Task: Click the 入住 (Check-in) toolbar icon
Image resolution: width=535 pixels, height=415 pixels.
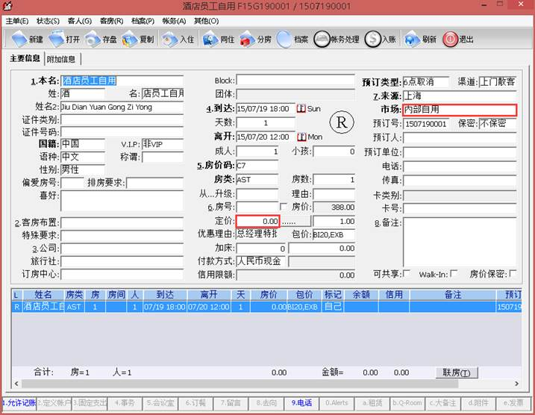Action: [170, 39]
